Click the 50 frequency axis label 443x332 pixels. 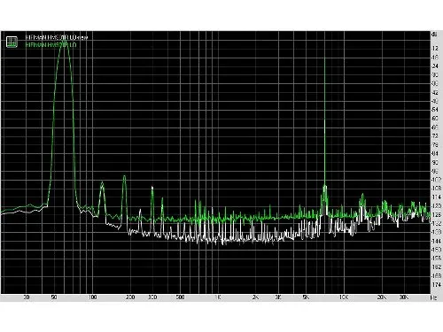[54, 297]
